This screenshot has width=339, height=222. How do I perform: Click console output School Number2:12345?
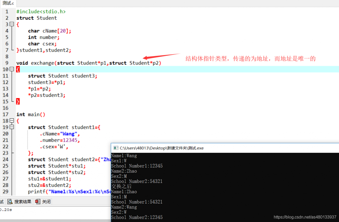[137, 218]
